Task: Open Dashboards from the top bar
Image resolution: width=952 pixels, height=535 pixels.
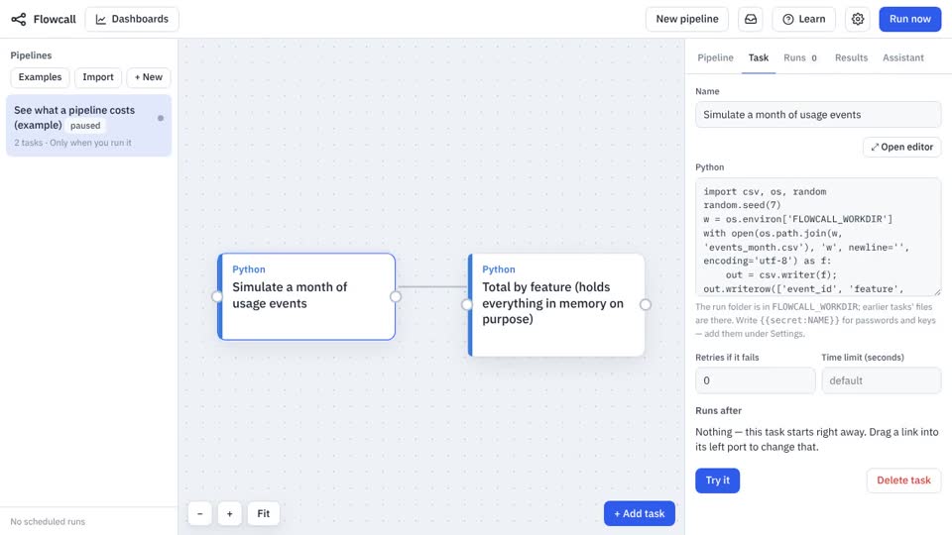Action: [132, 19]
